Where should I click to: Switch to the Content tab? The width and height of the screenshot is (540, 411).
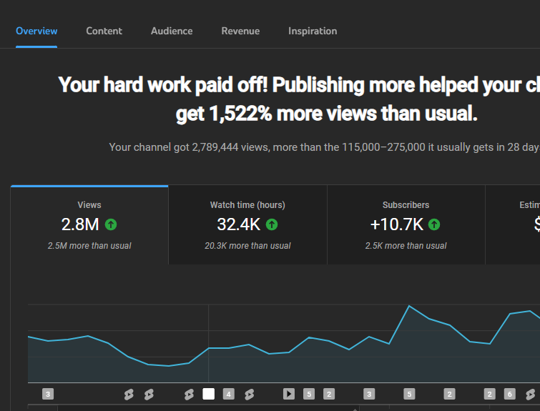[104, 31]
